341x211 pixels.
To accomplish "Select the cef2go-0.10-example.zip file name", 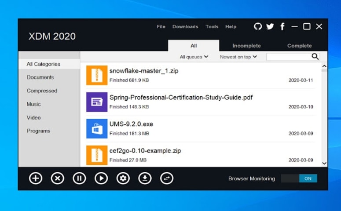I will [x=145, y=151].
